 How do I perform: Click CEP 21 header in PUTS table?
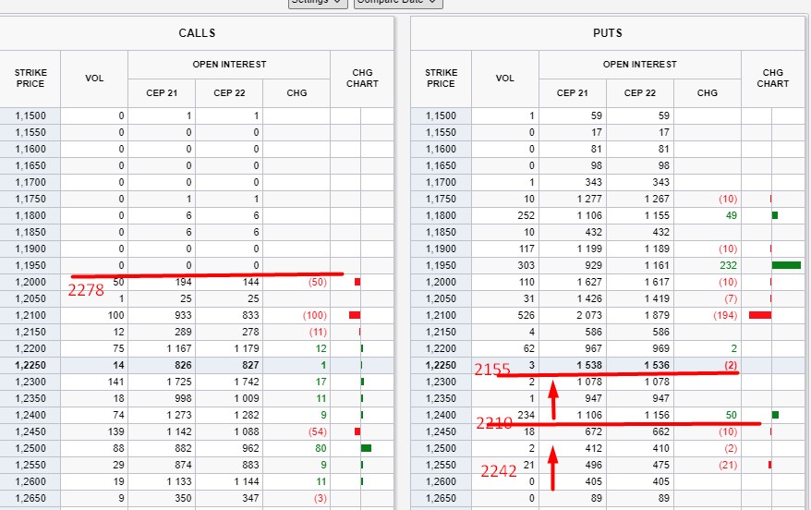[x=573, y=93]
